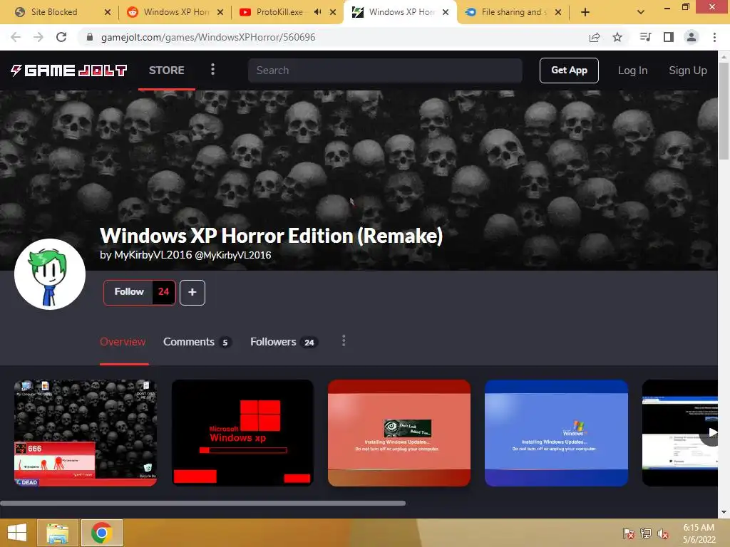Open File Explorer from the taskbar
The image size is (730, 547).
[58, 533]
